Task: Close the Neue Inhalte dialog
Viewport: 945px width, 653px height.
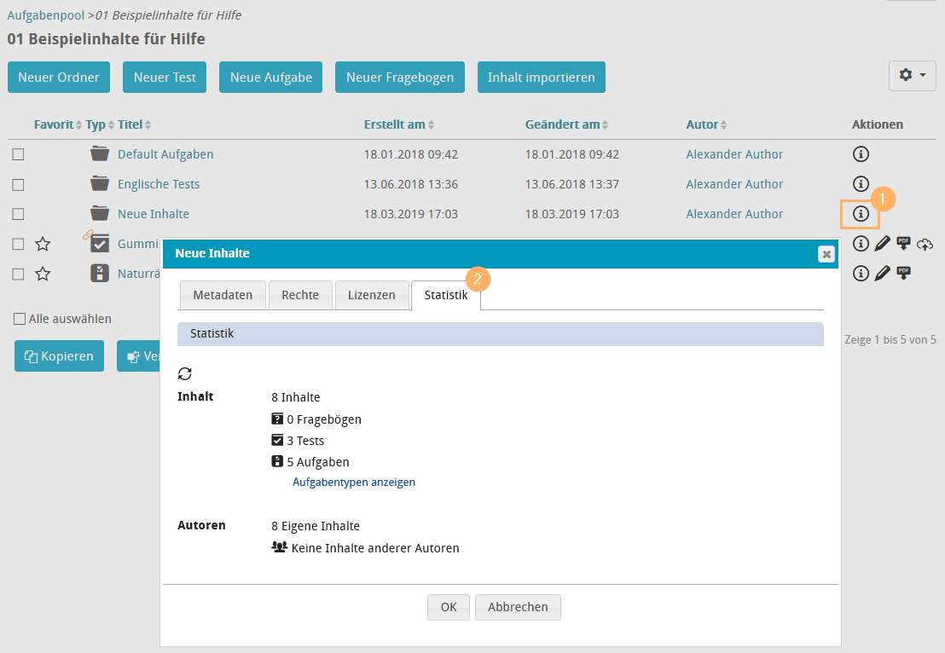Action: tap(826, 254)
